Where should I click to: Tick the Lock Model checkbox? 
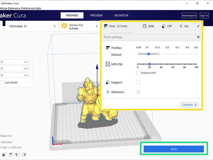click(x=2, y=83)
